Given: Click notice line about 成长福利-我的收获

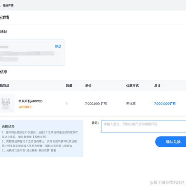Looking at the screenshot, I should [x=29, y=150].
